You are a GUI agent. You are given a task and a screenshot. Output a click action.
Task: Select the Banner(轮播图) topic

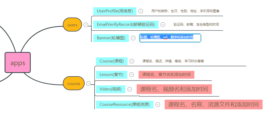point(111,38)
